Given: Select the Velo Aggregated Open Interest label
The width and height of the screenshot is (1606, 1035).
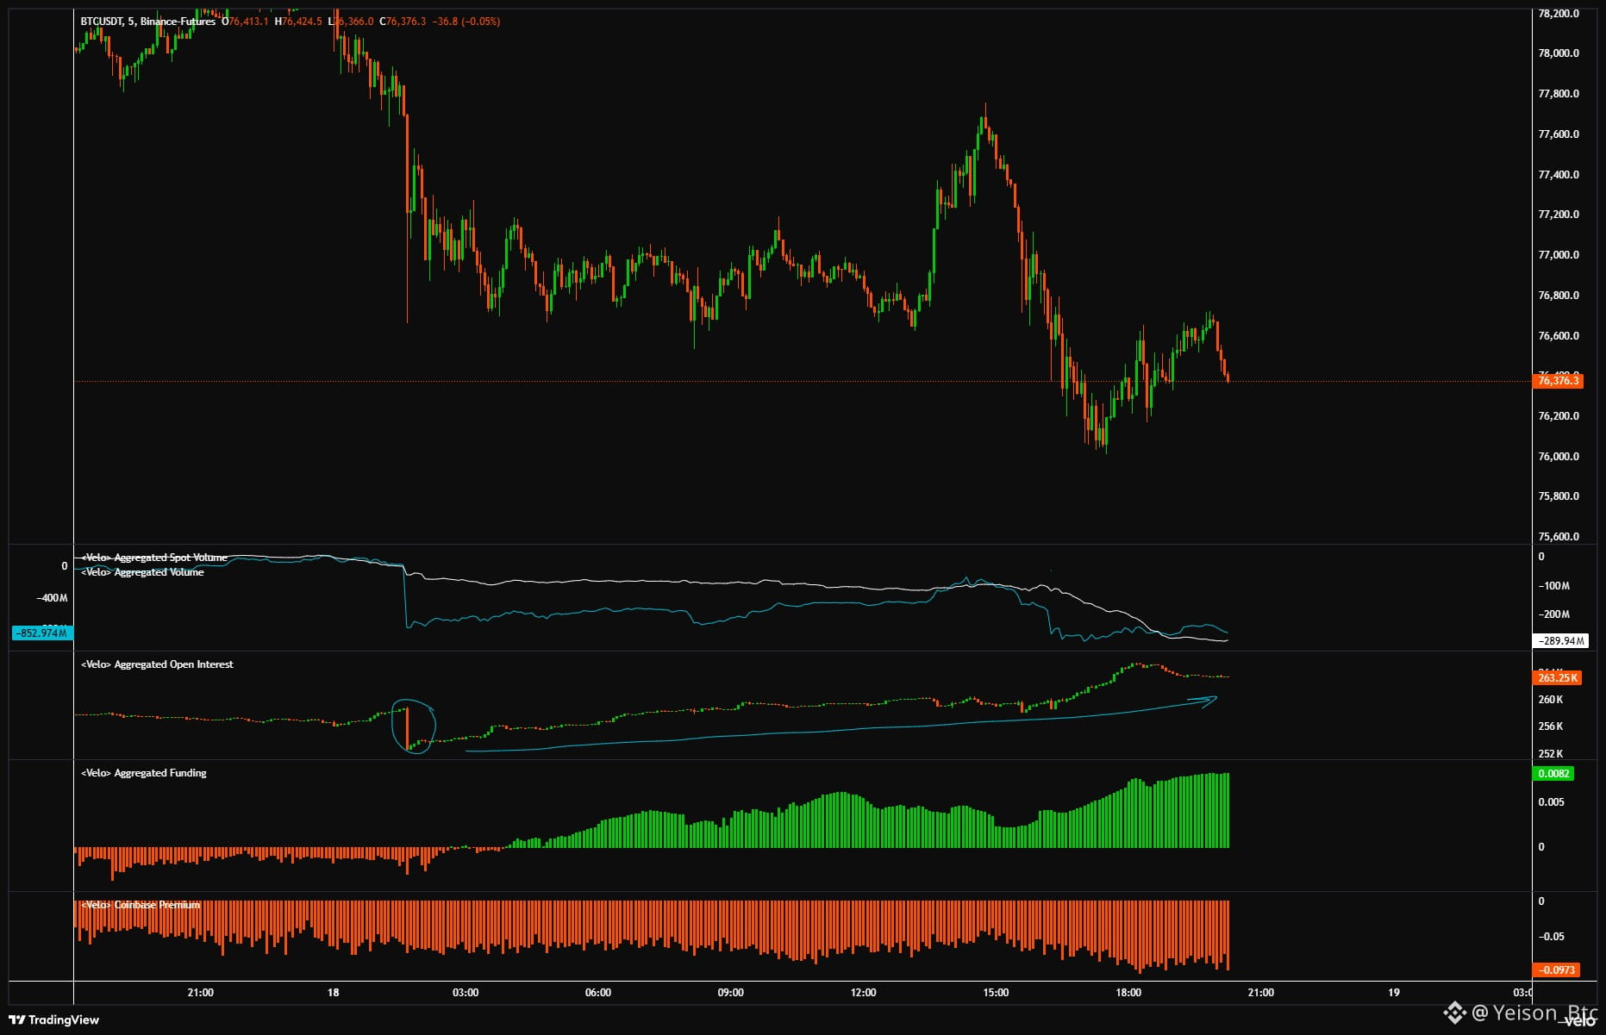Looking at the screenshot, I should (x=157, y=664).
